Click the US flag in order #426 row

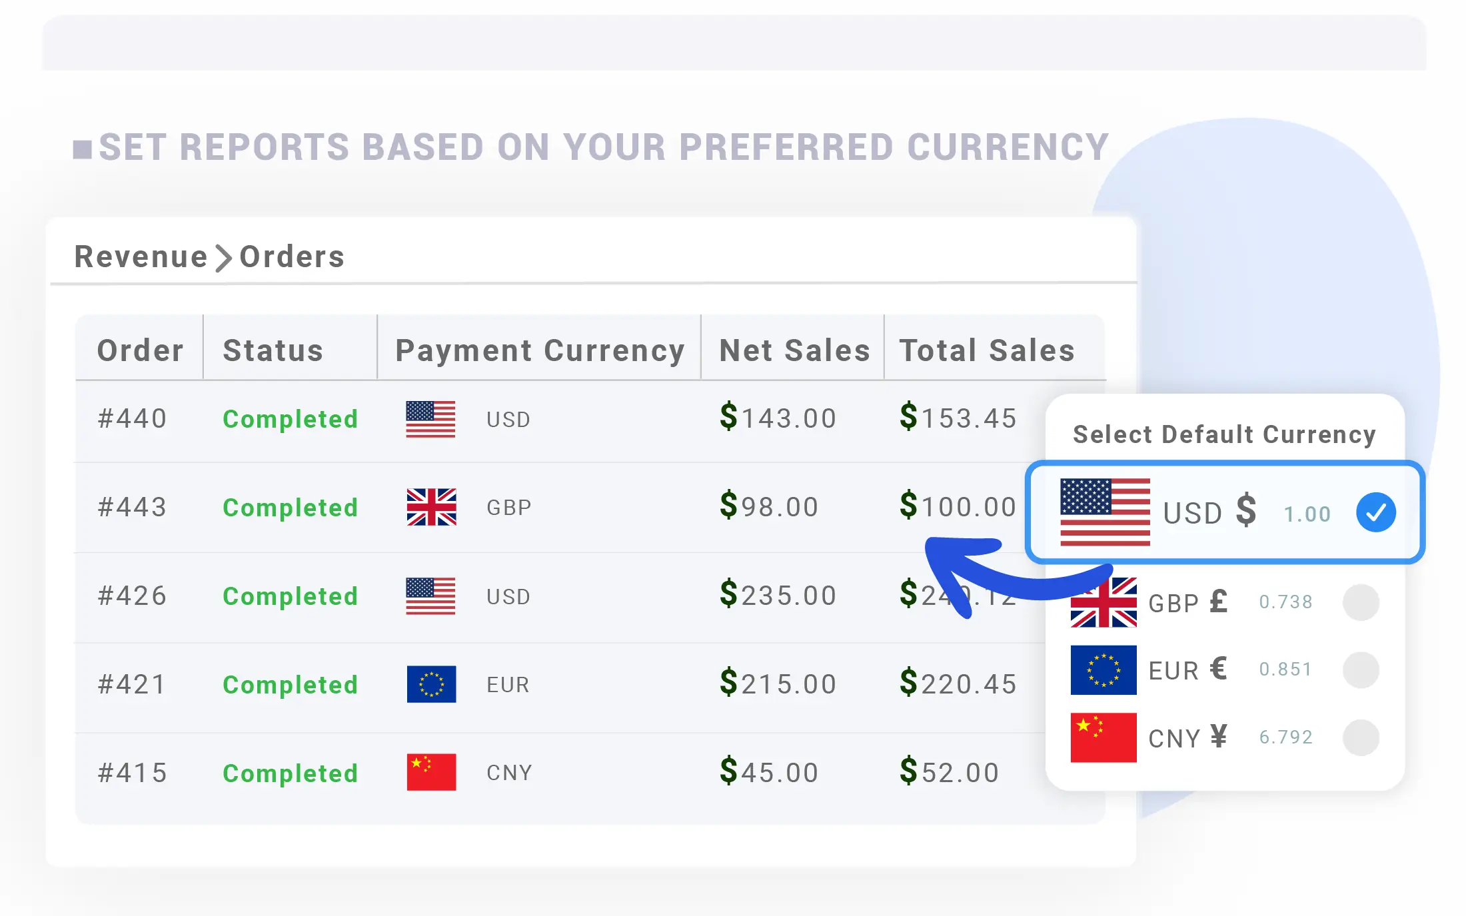[430, 596]
